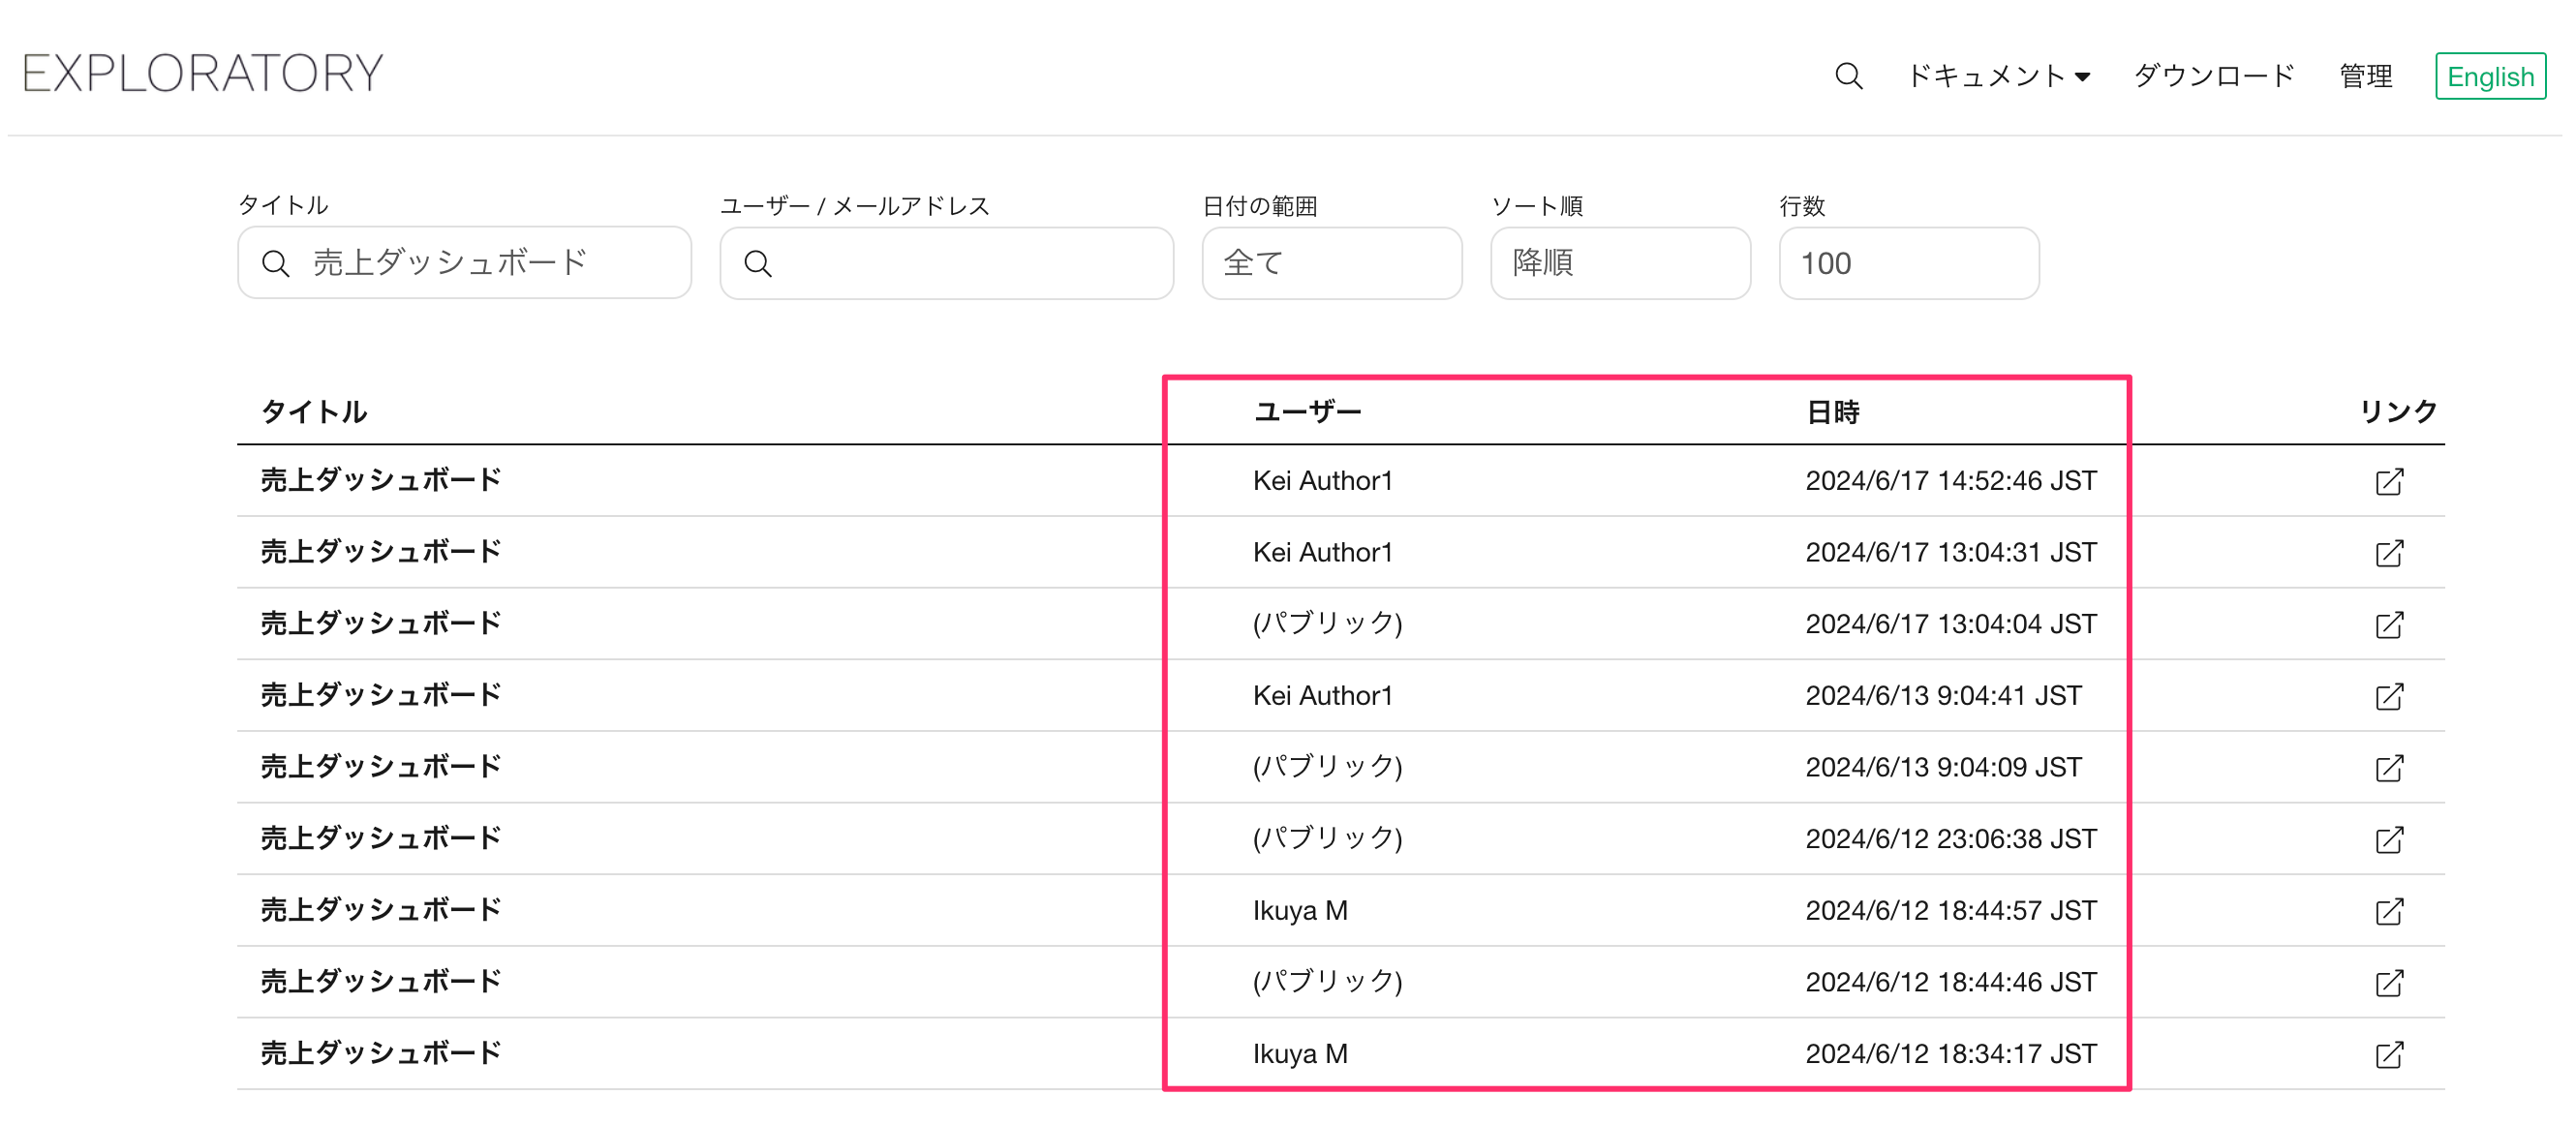The width and height of the screenshot is (2576, 1125).
Task: Open 売上ダッシュボード title in 18:34:17 row
Action: tap(380, 1054)
